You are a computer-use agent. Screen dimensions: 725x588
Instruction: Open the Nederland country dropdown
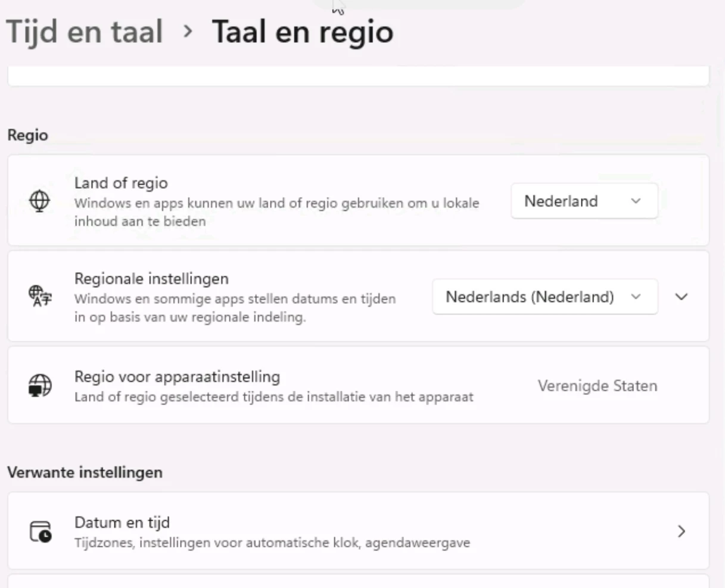click(x=584, y=201)
